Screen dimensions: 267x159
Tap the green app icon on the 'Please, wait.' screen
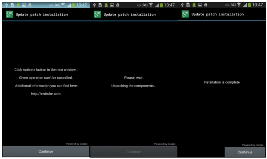point(97,15)
